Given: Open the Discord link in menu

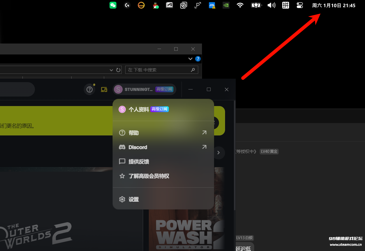Looking at the screenshot, I should coord(138,147).
